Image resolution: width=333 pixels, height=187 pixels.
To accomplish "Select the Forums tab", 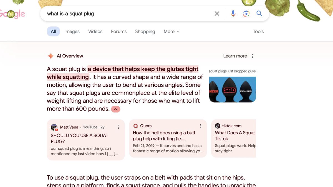I will coord(119,32).
